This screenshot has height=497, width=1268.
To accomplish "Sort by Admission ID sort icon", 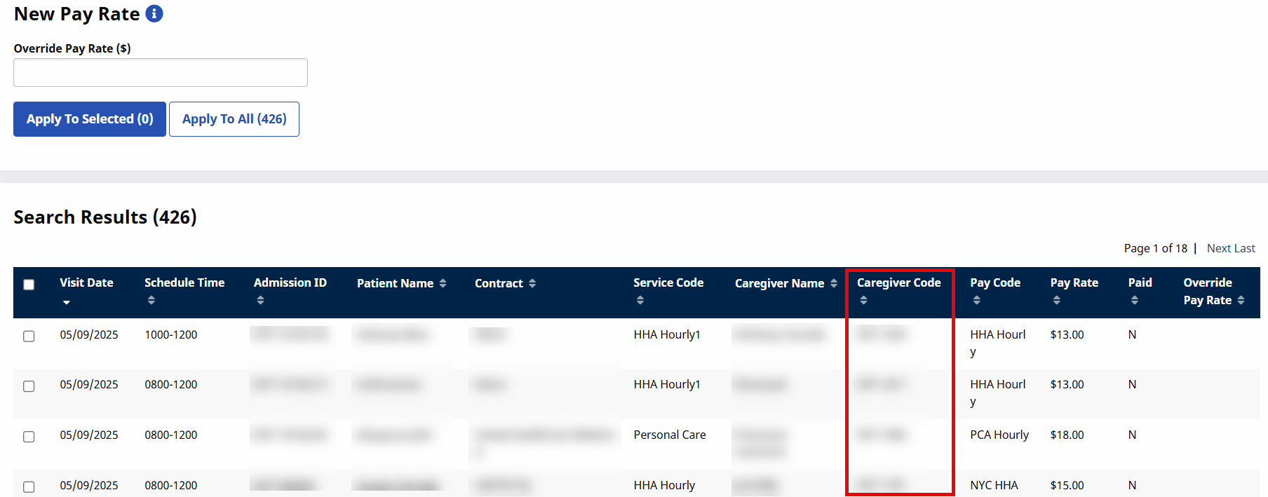I will [x=260, y=300].
